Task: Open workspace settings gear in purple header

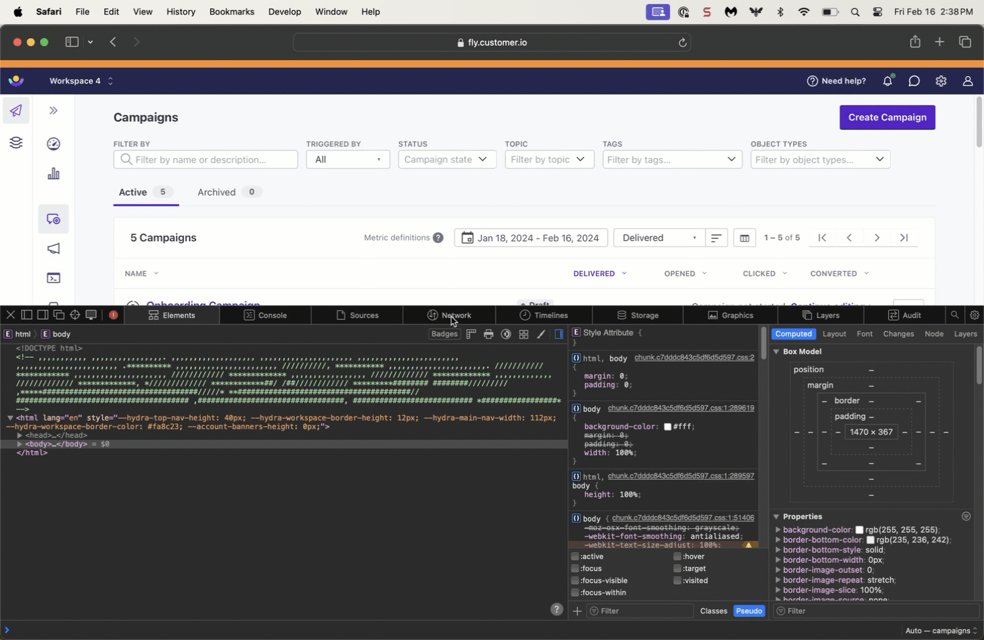Action: (x=941, y=81)
